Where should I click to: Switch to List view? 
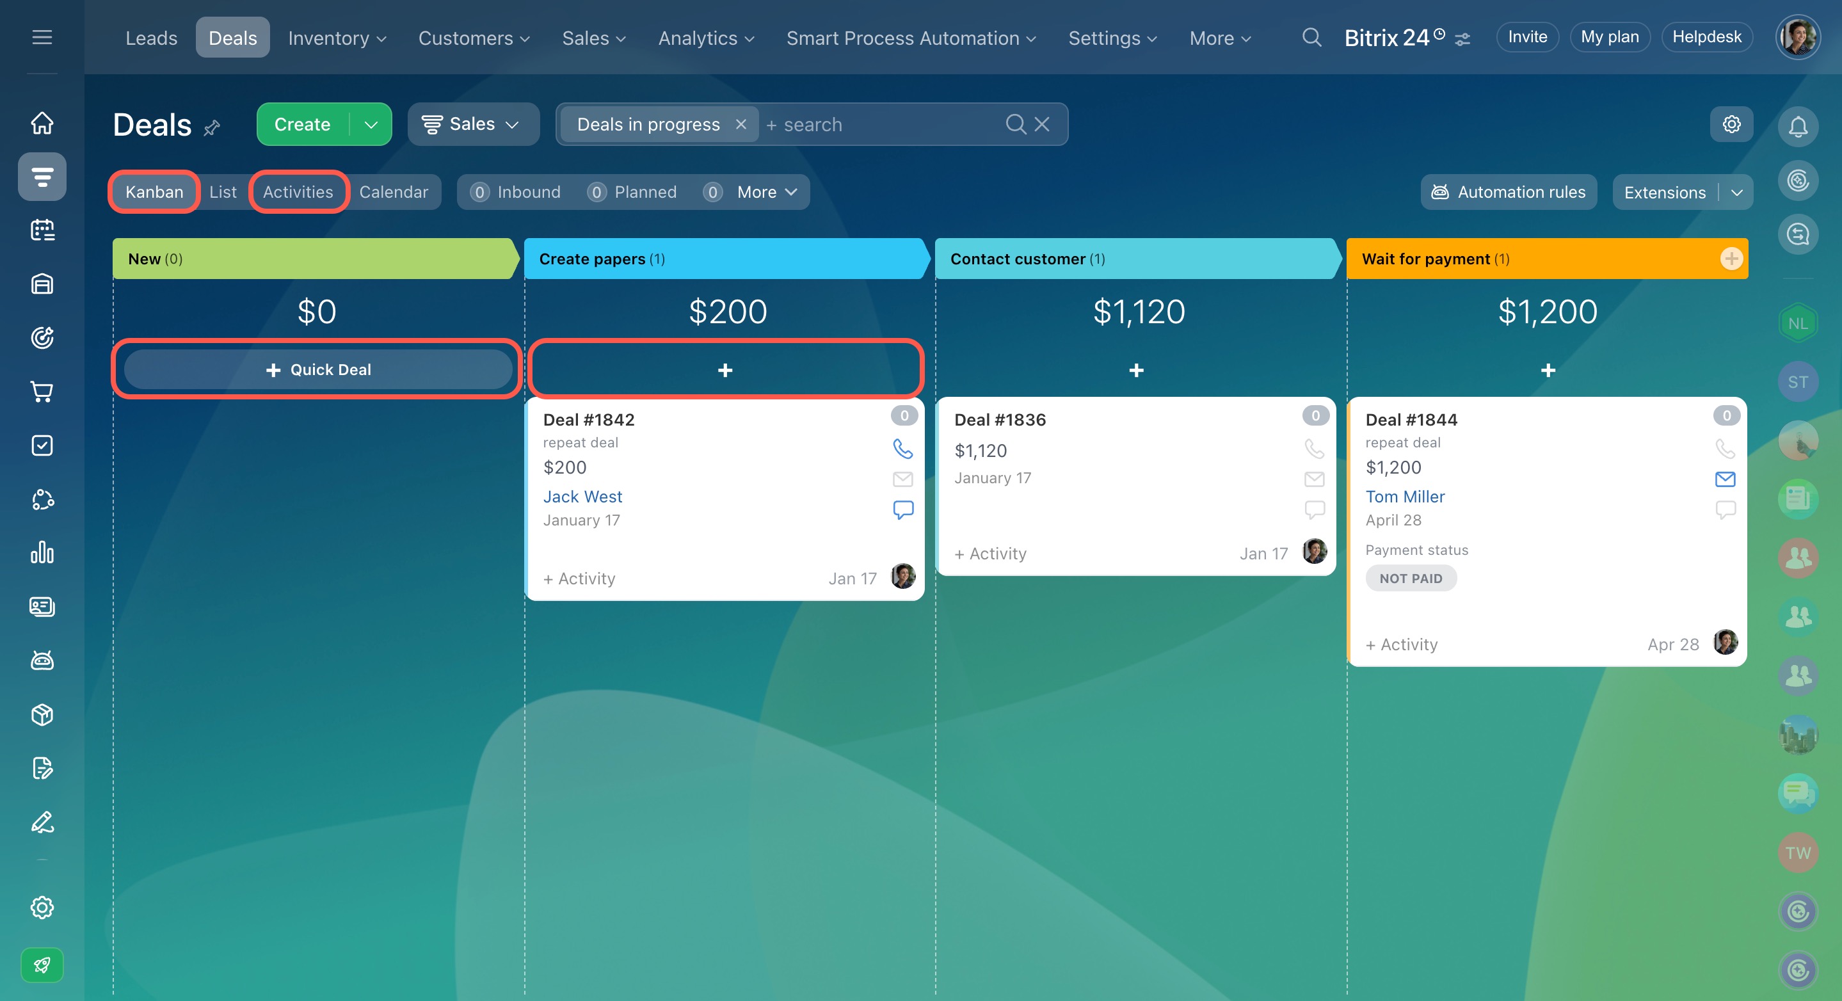(x=222, y=193)
